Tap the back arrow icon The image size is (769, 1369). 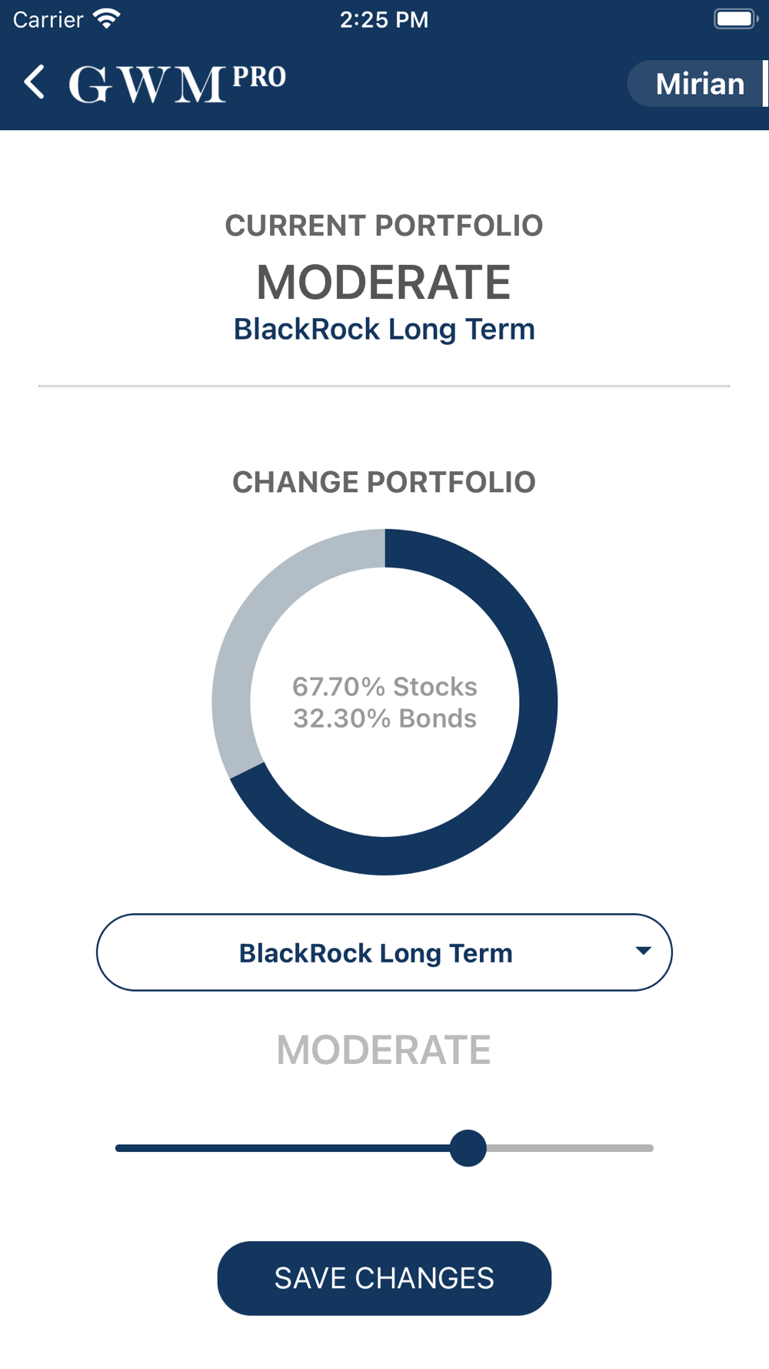35,82
